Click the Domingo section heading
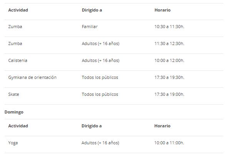Screen dimensions: 228x162 pos(14,112)
